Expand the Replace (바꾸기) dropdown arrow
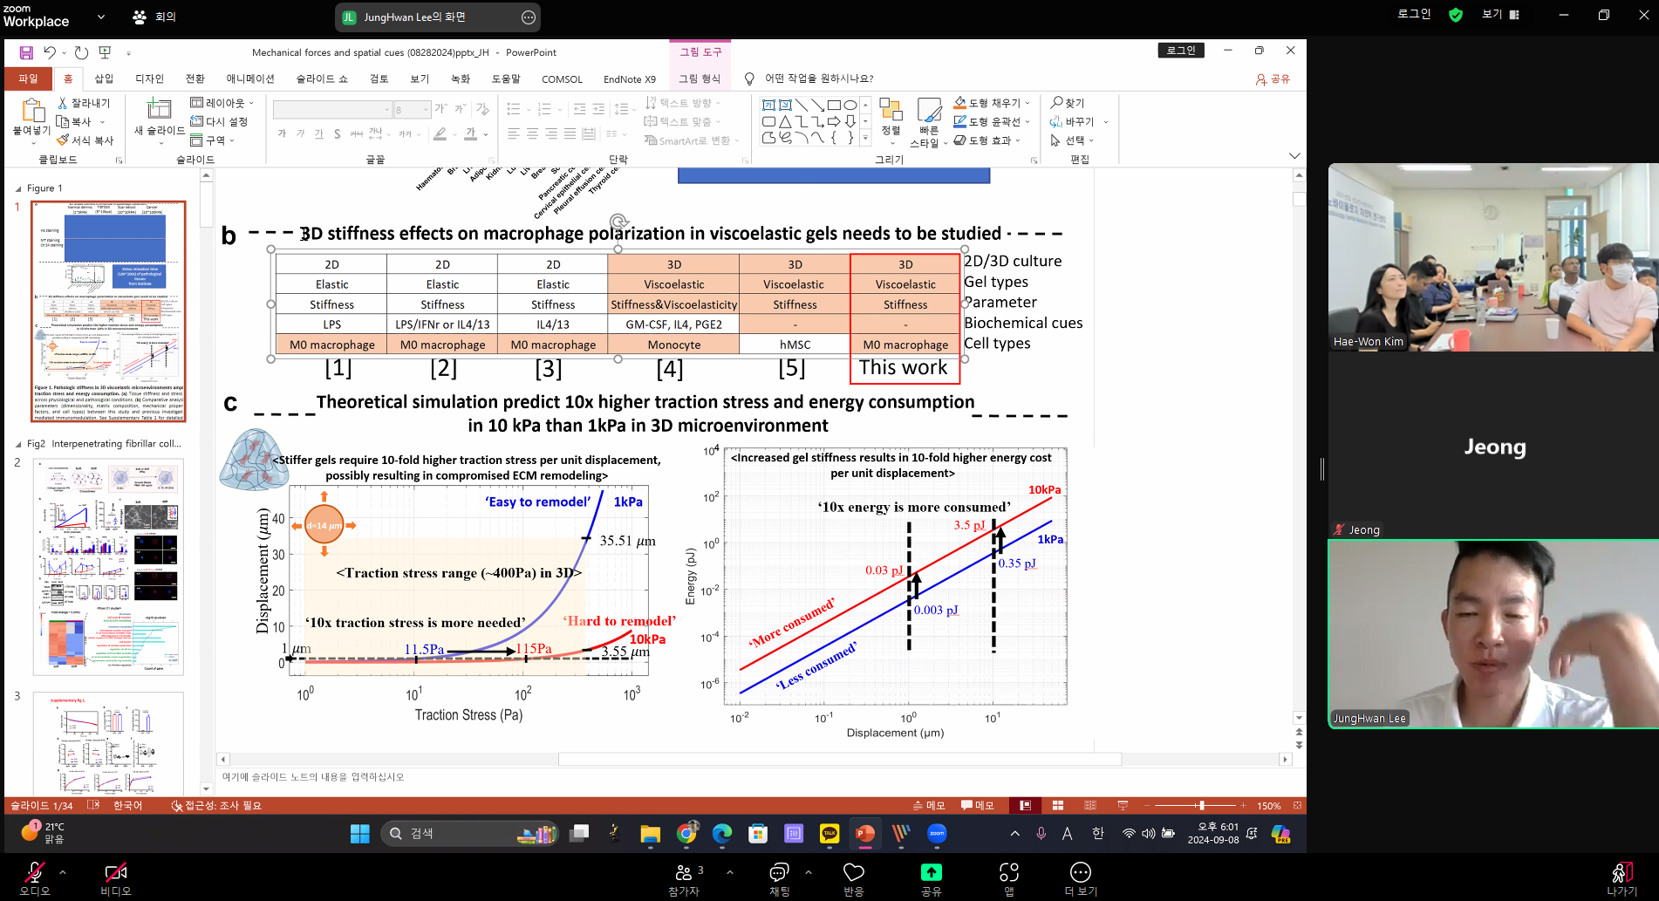This screenshot has height=901, width=1659. 1106,122
